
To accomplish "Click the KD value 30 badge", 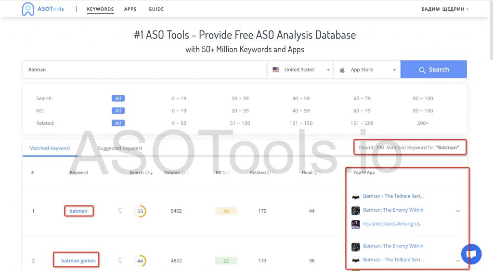I will pos(226,211).
